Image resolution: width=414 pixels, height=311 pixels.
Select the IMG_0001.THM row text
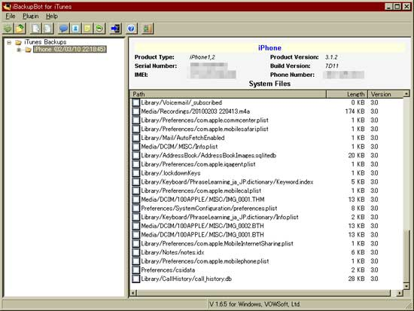(x=202, y=200)
